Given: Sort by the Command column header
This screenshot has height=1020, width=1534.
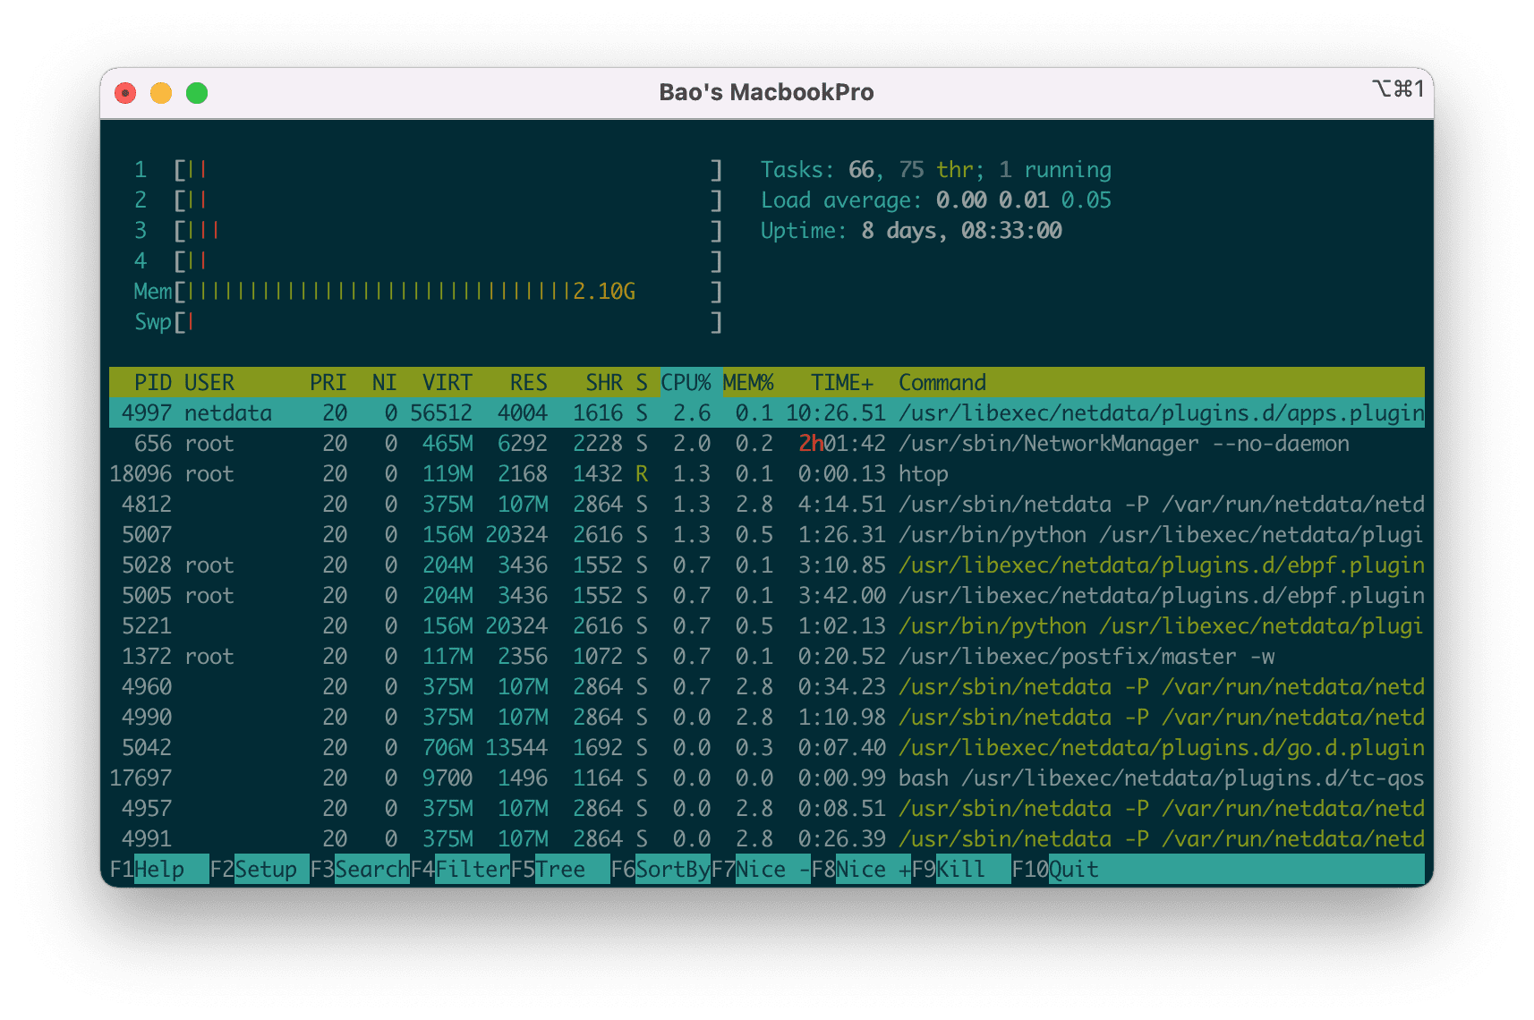Looking at the screenshot, I should click(942, 382).
